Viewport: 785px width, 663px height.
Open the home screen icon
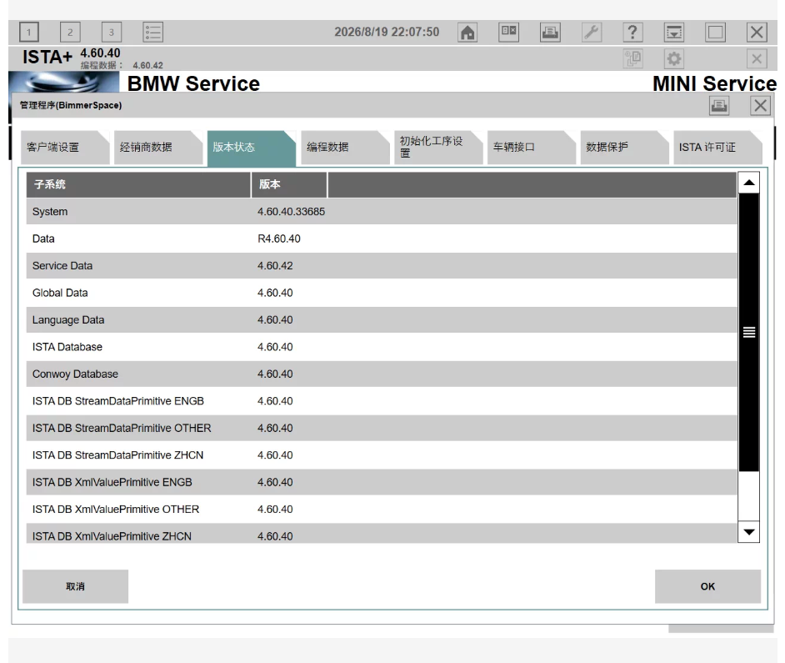467,33
